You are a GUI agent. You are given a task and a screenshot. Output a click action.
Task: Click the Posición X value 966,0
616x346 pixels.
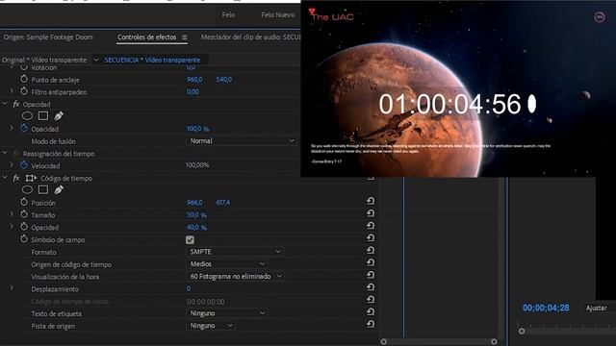coord(194,203)
